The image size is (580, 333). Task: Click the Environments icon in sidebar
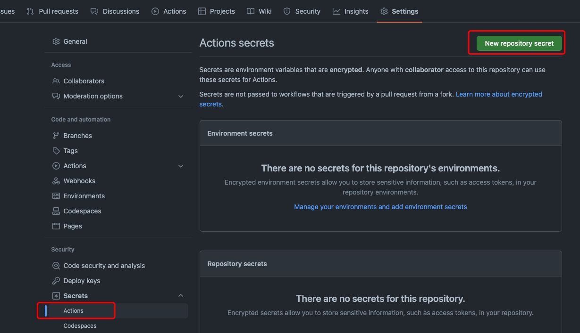pos(56,196)
